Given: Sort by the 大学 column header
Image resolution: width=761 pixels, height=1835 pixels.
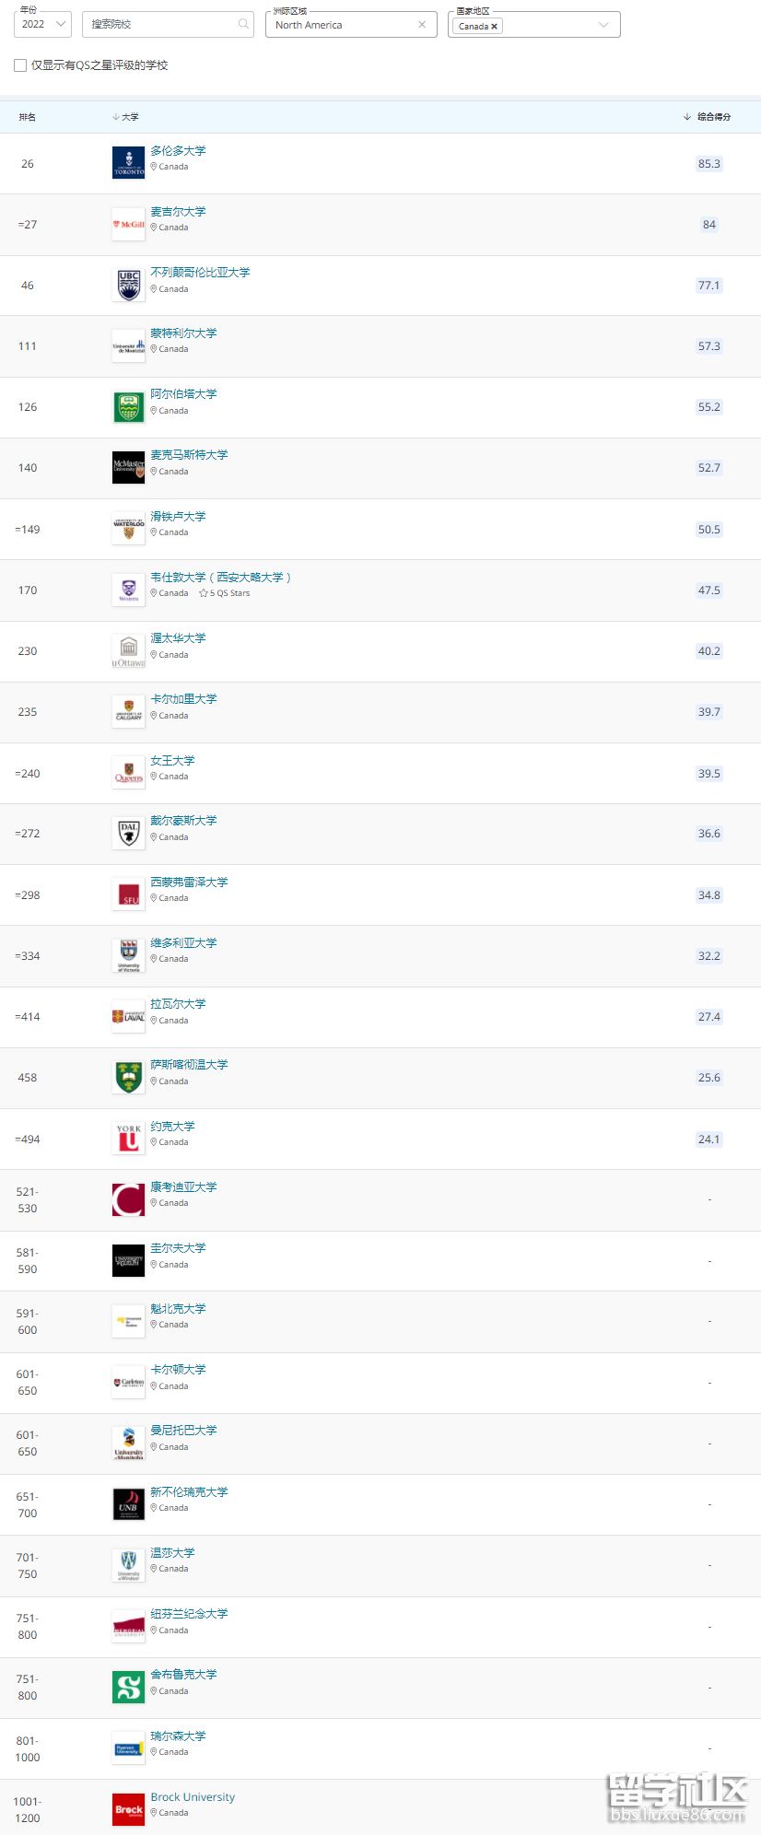Looking at the screenshot, I should 126,117.
